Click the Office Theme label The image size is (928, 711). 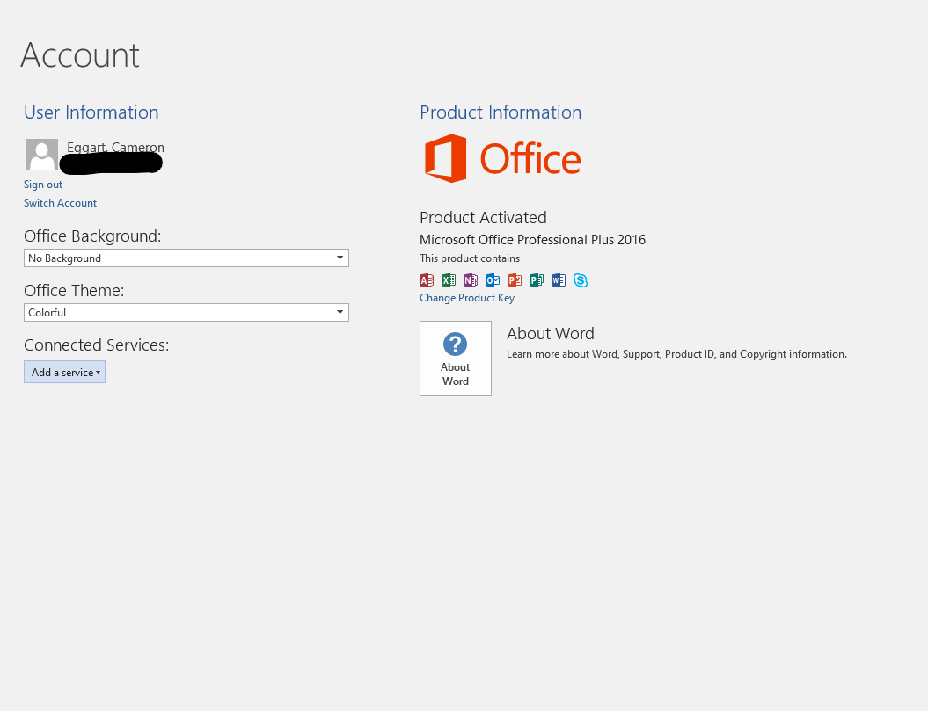[74, 290]
